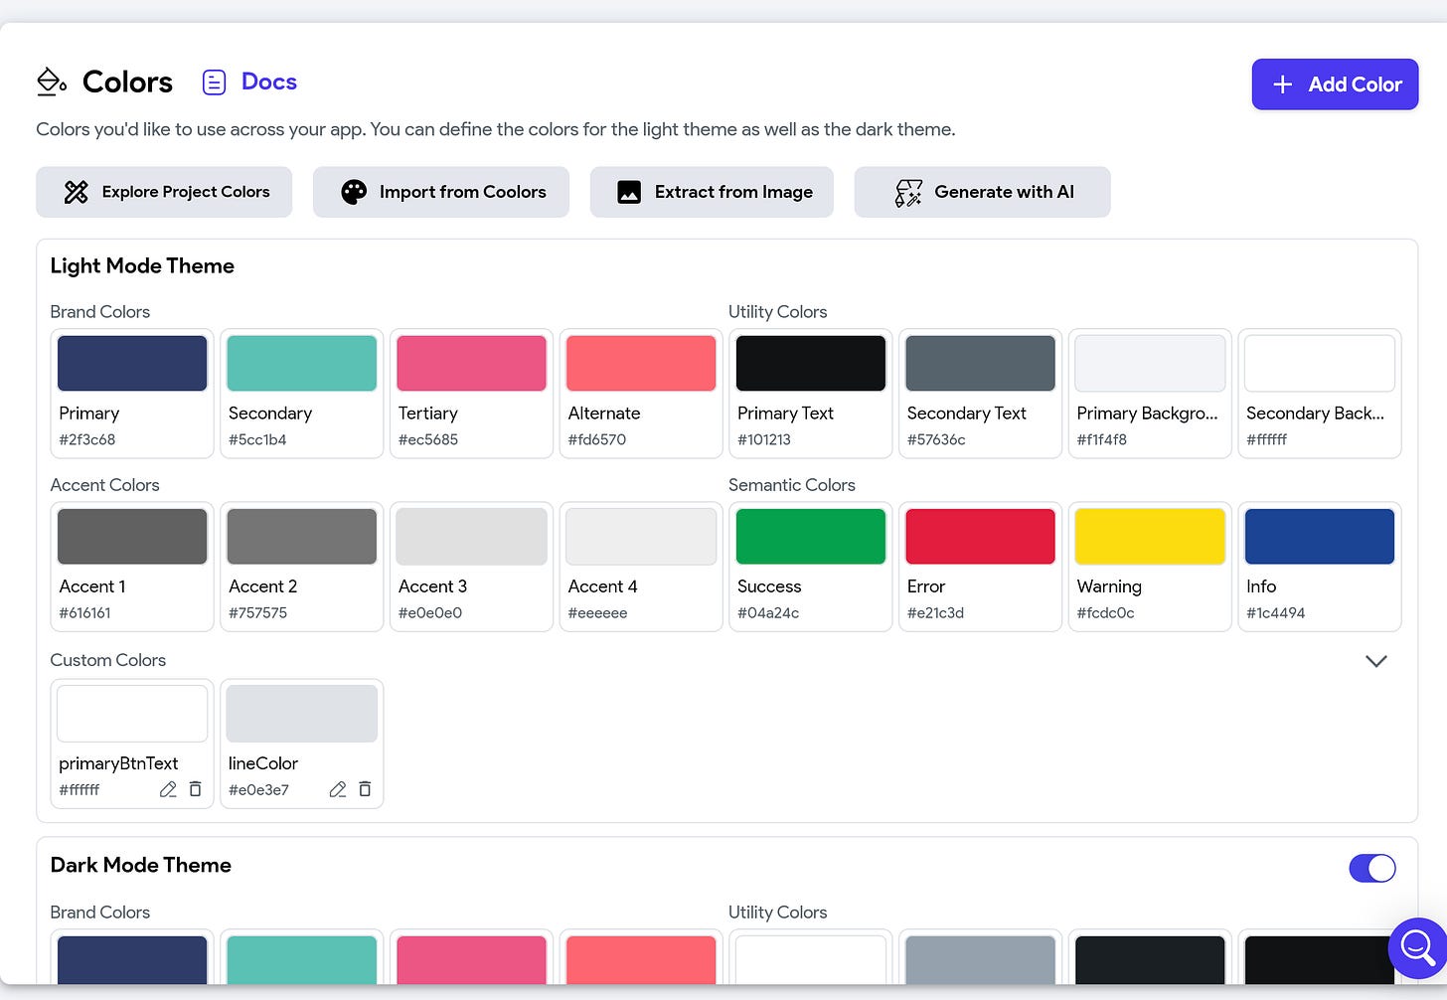The width and height of the screenshot is (1447, 1000).
Task: Click Generate with AI button
Action: (x=982, y=192)
